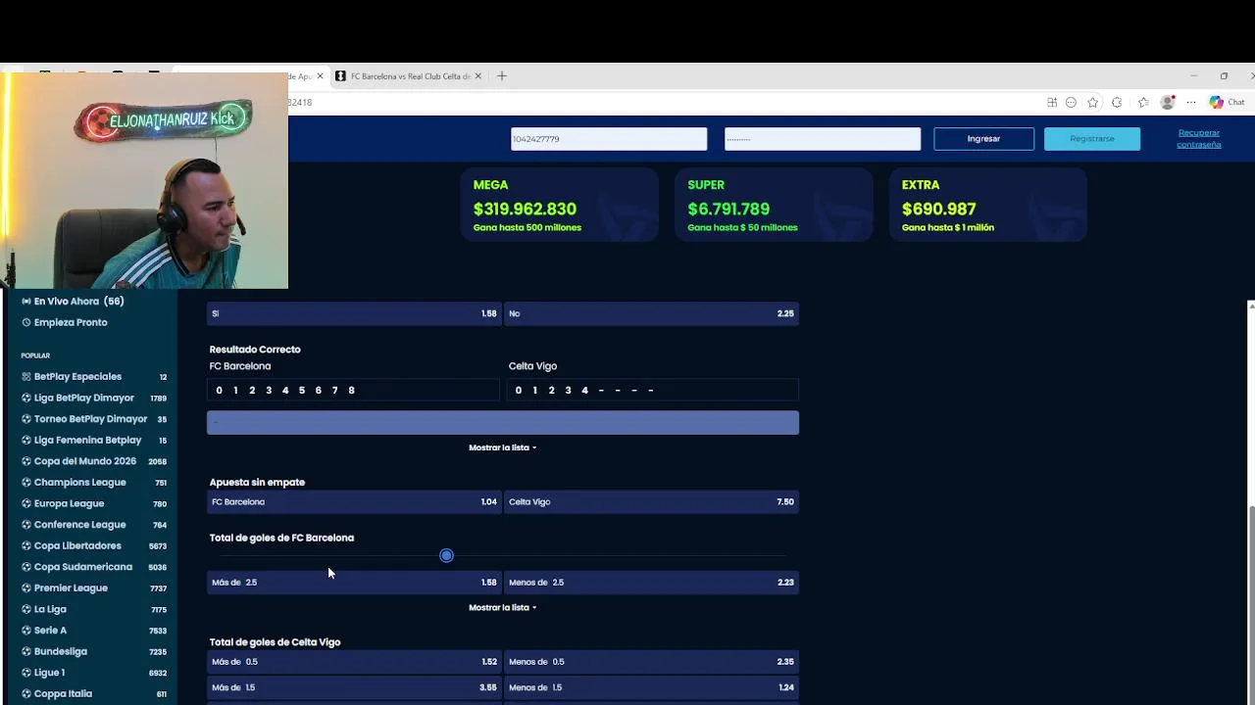Click the ball icon beside La Liga
This screenshot has width=1255, height=705.
point(26,609)
